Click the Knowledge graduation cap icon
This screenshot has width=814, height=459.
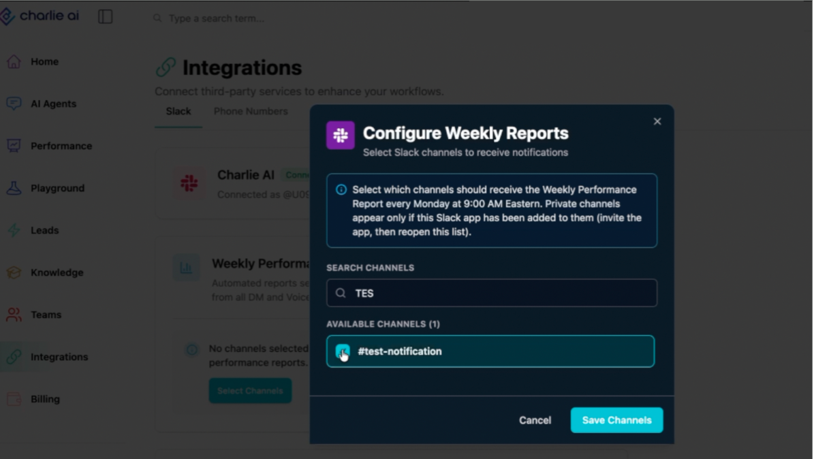(14, 272)
